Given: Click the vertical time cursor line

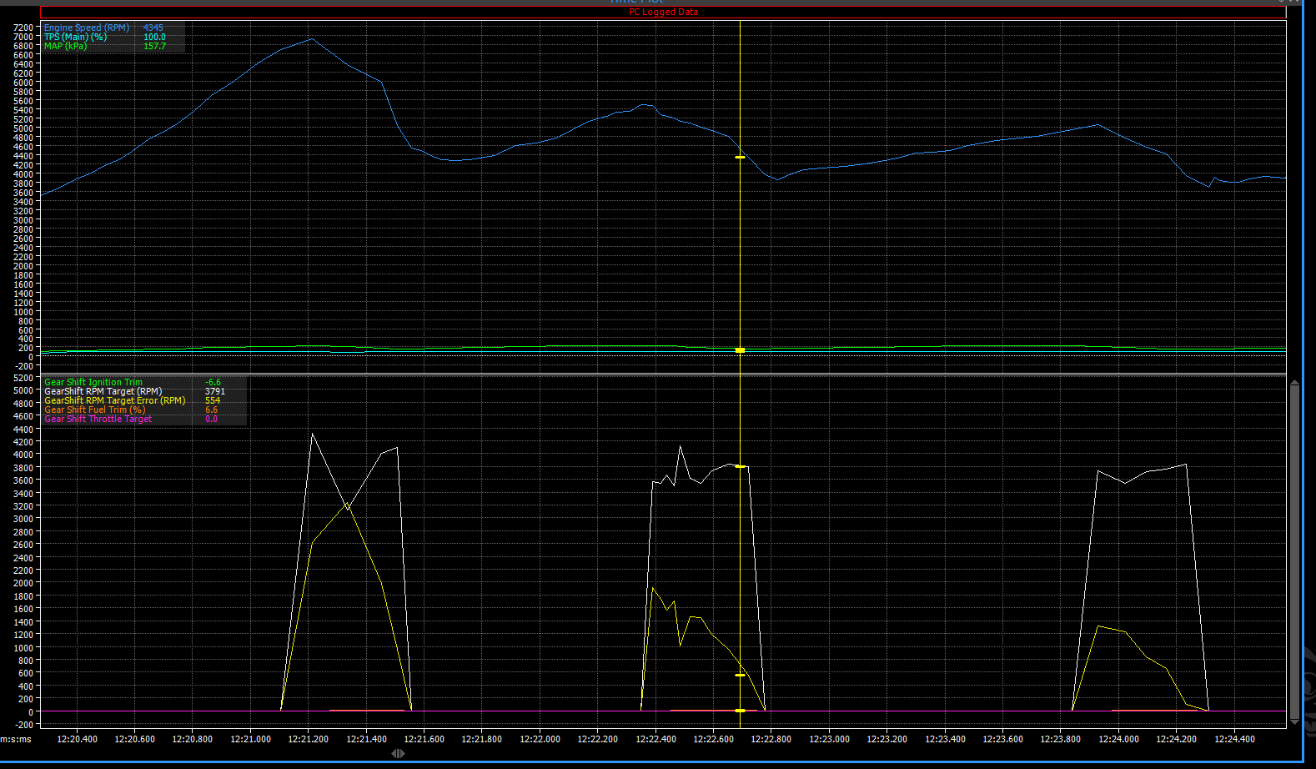Looking at the screenshot, I should coord(740,250).
